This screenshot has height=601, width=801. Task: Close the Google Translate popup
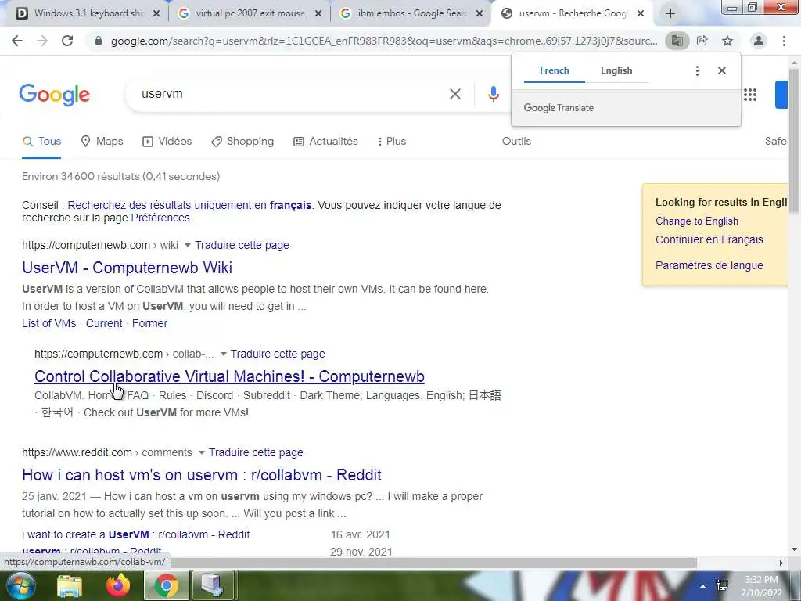[722, 70]
